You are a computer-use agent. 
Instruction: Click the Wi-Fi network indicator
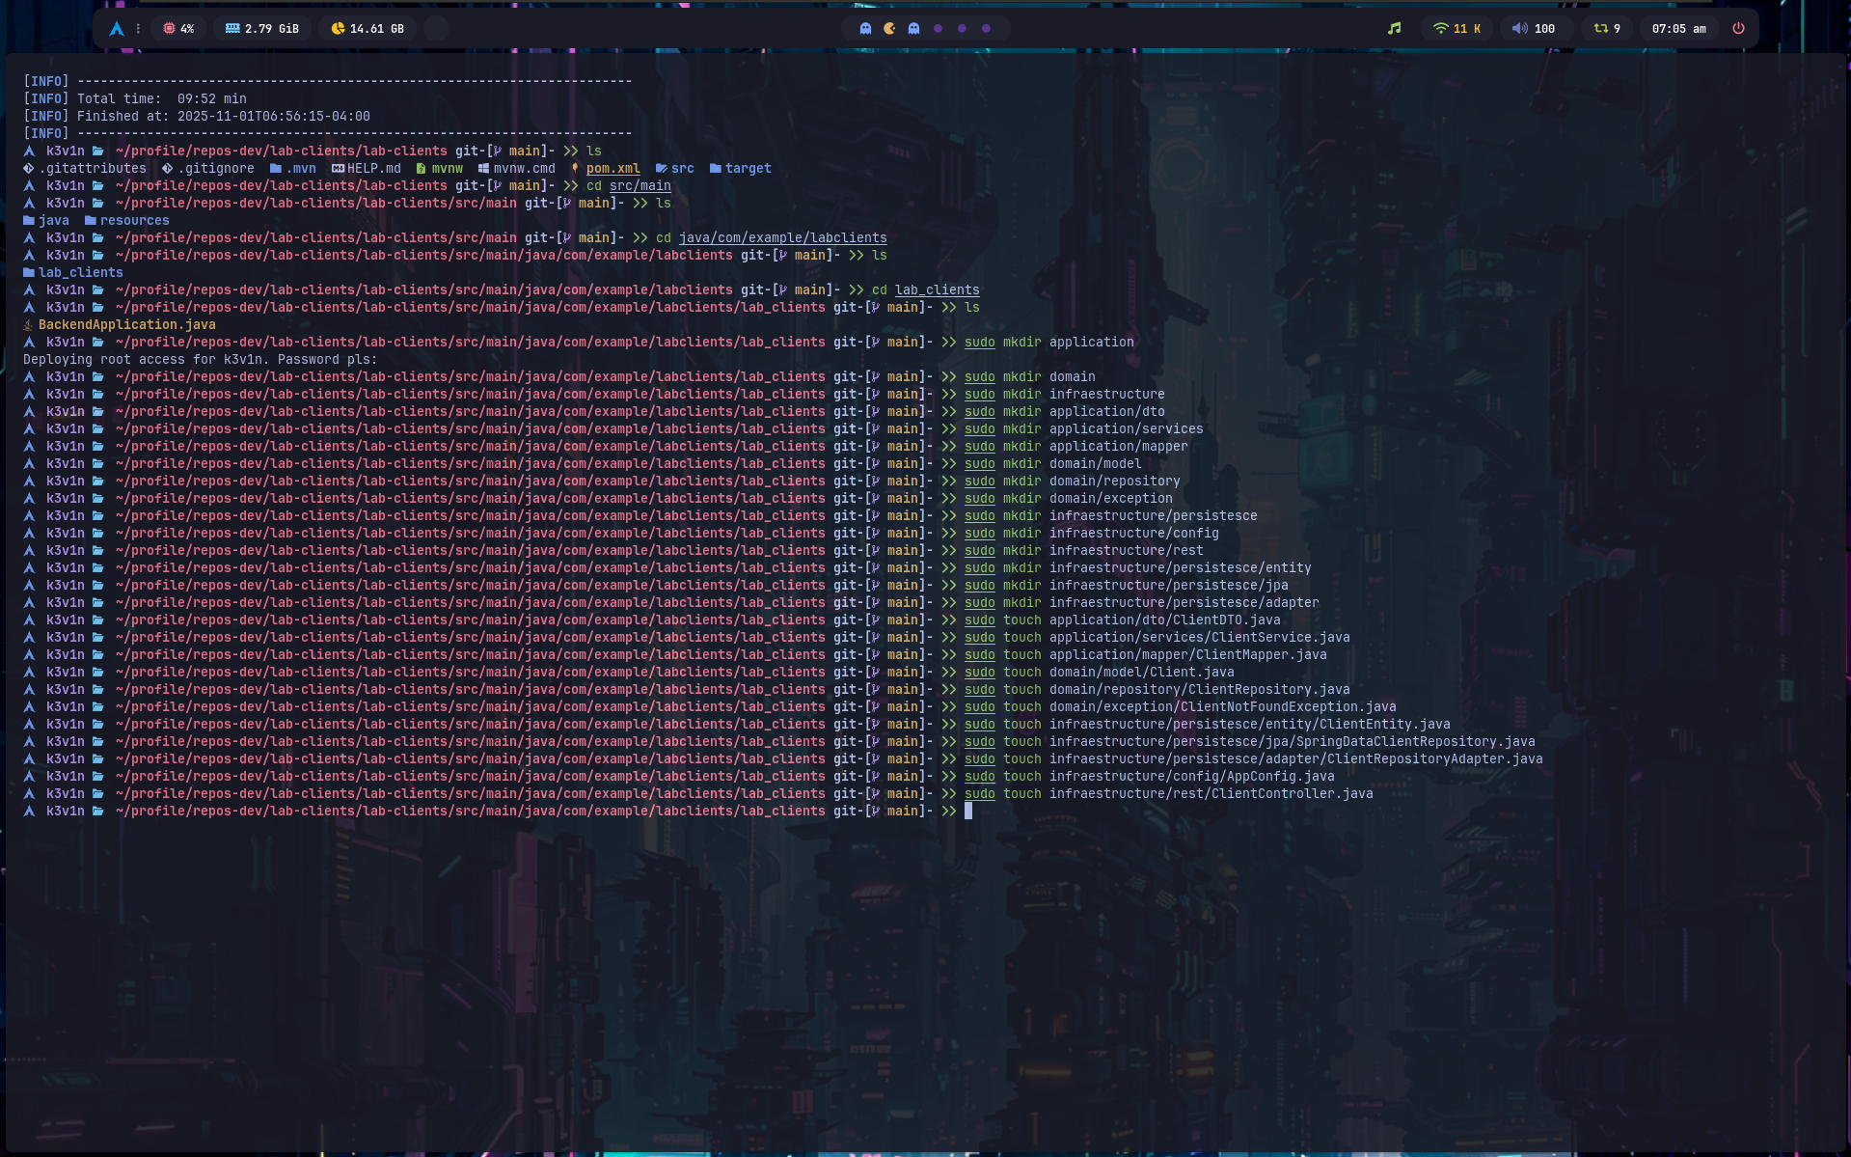[x=1456, y=29]
